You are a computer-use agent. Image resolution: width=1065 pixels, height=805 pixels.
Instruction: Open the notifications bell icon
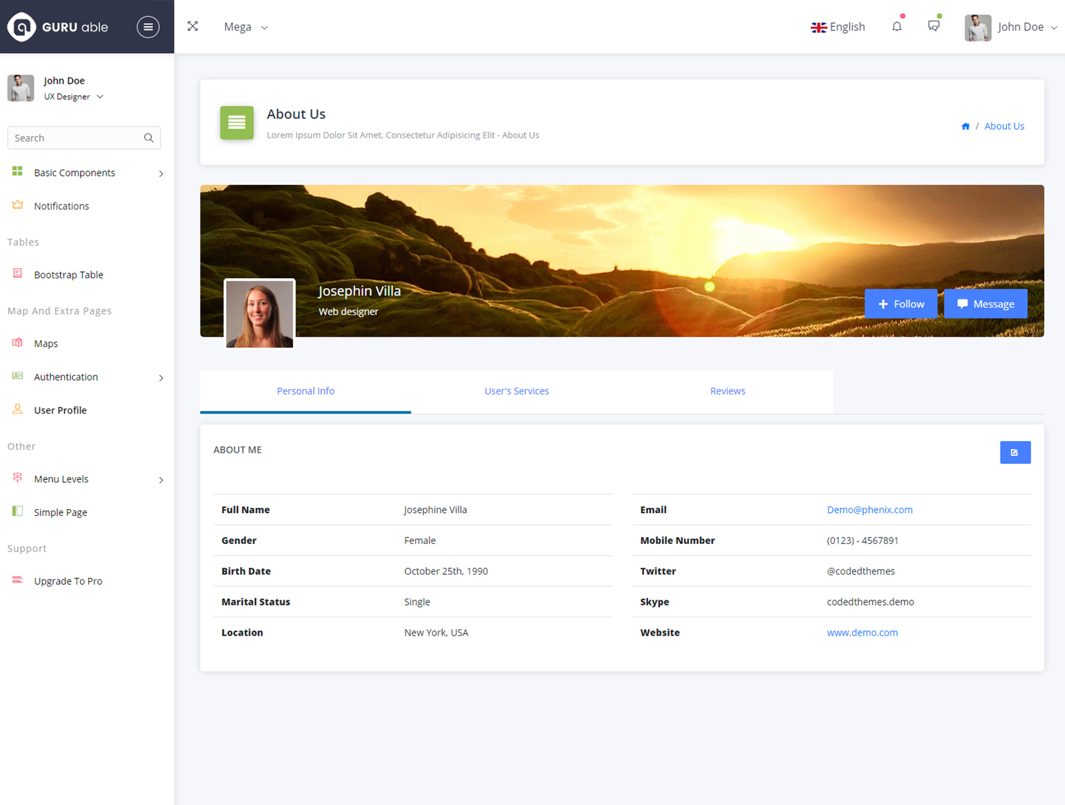pyautogui.click(x=897, y=27)
